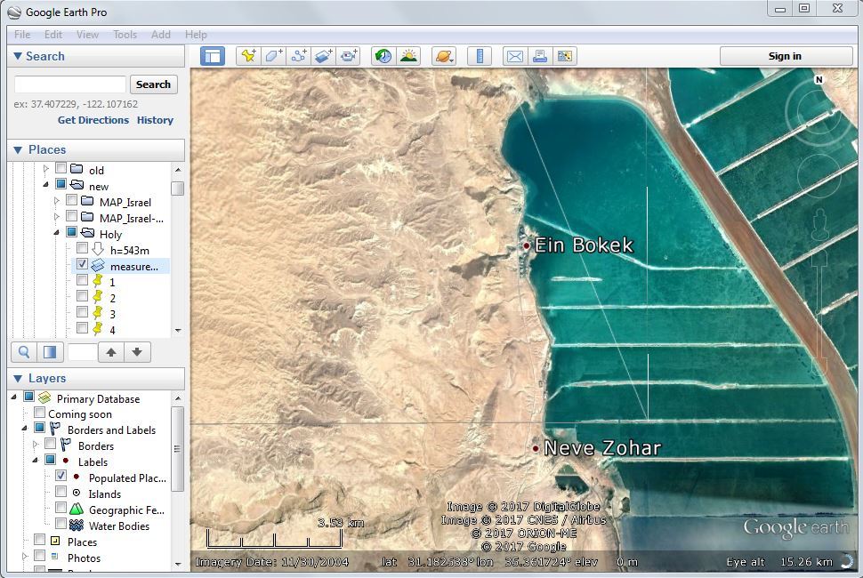Check placemark 2 checkbox
The height and width of the screenshot is (578, 863).
(82, 296)
